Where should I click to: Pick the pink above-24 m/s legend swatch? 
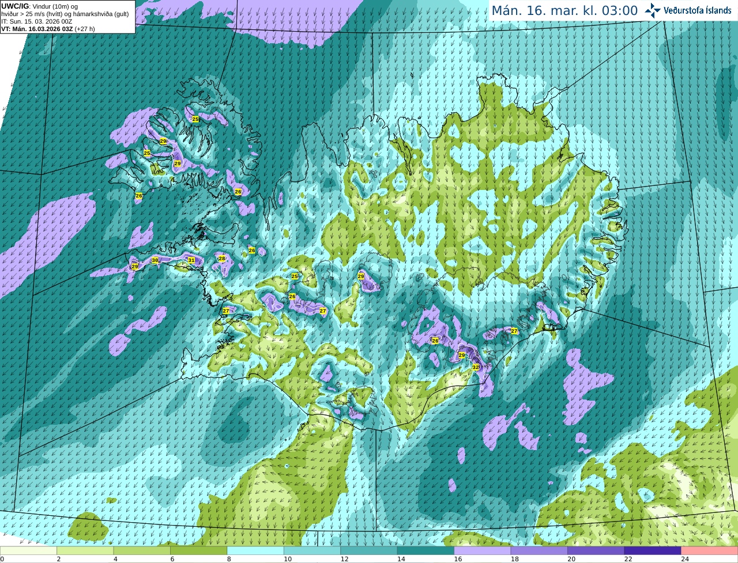(710, 550)
